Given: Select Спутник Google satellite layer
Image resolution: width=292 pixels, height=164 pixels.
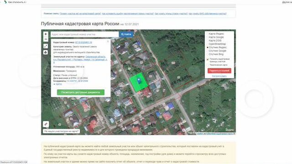Looking at the screenshot, I should [x=217, y=51].
